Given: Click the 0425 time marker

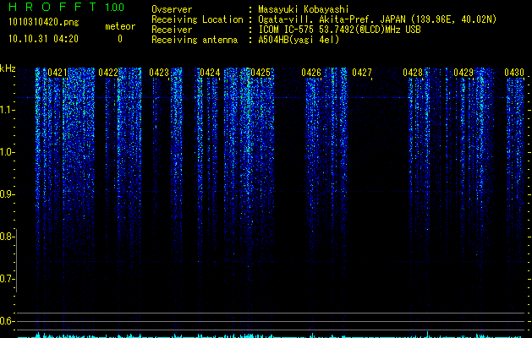Looking at the screenshot, I should click(261, 73).
